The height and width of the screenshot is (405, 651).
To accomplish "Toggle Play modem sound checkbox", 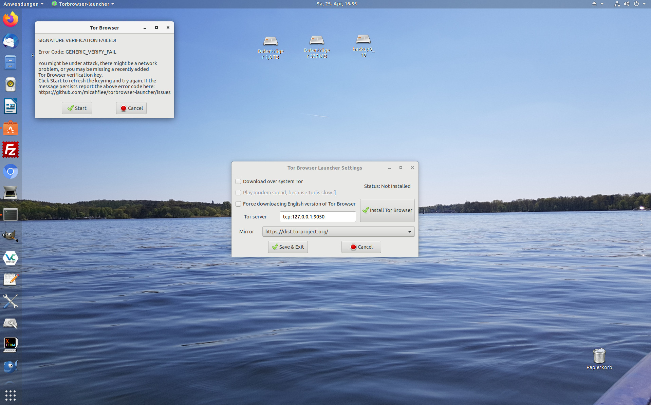I will tap(238, 193).
